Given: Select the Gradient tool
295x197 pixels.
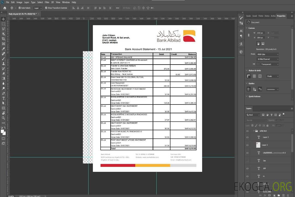Looking at the screenshot, I should coord(3,79).
